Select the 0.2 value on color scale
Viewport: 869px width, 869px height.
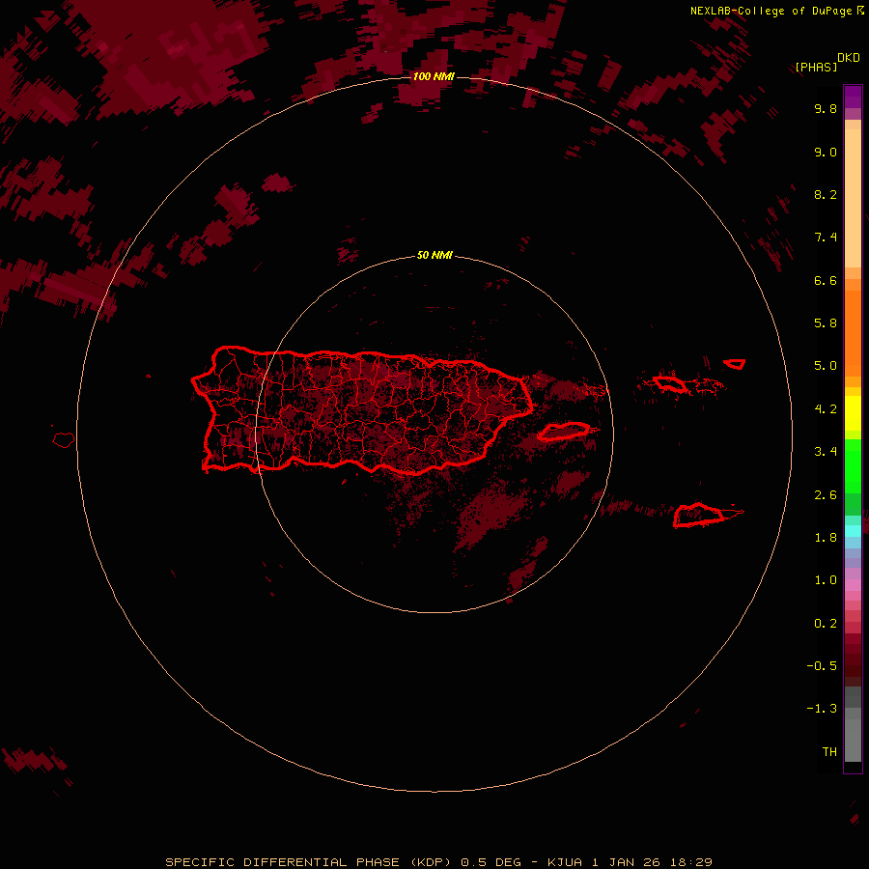tap(826, 624)
